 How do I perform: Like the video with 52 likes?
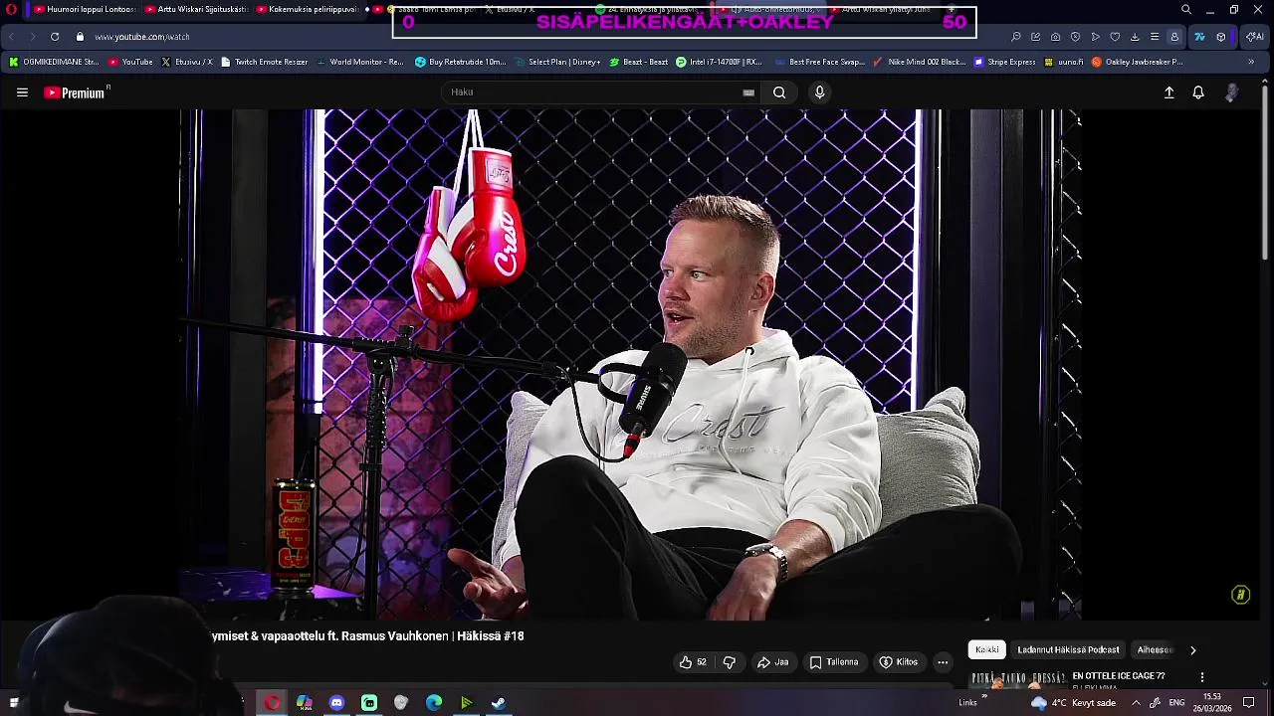(x=693, y=662)
